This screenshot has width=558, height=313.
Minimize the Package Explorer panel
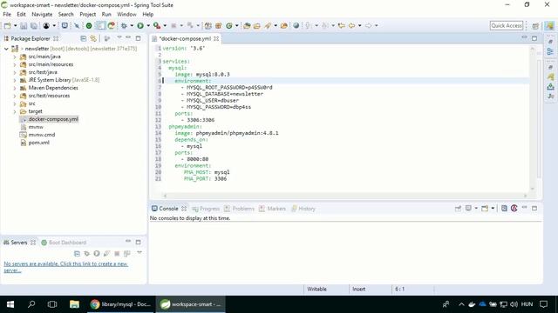(128, 37)
